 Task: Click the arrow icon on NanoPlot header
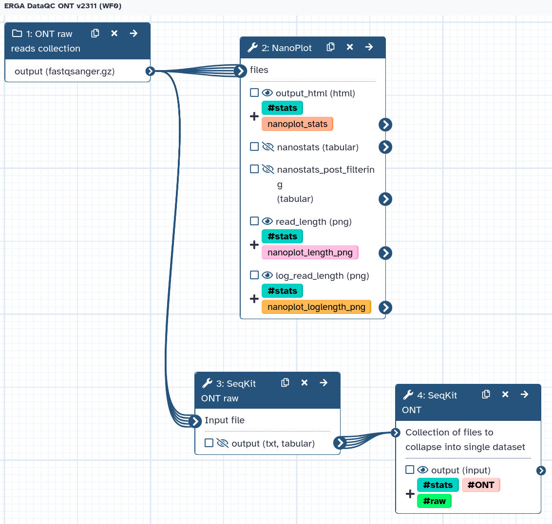tap(369, 47)
